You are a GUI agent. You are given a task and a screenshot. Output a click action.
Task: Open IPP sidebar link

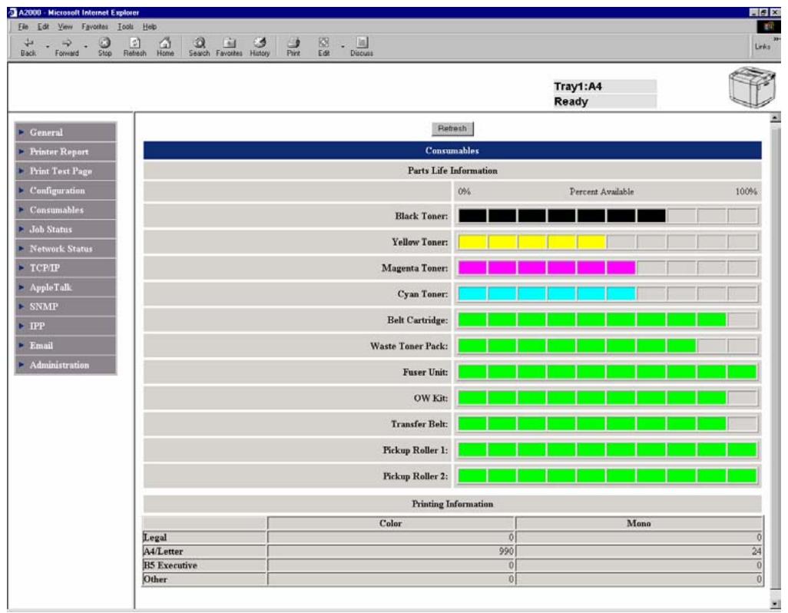(66, 326)
